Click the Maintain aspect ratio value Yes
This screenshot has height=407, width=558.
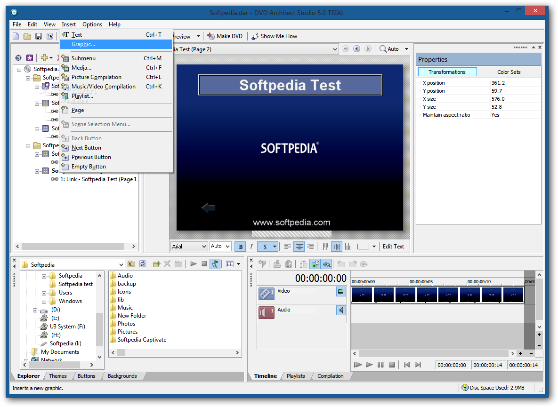point(515,115)
